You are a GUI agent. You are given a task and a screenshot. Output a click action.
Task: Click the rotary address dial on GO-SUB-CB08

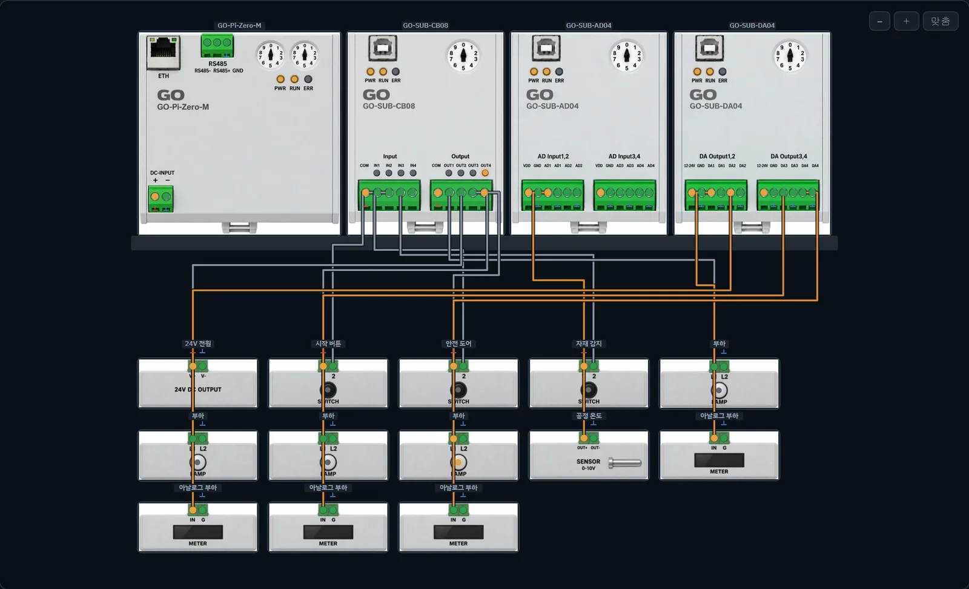click(x=463, y=56)
